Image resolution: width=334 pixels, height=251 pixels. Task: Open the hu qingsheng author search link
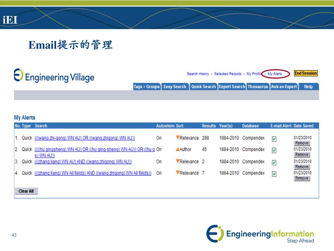[x=95, y=152]
